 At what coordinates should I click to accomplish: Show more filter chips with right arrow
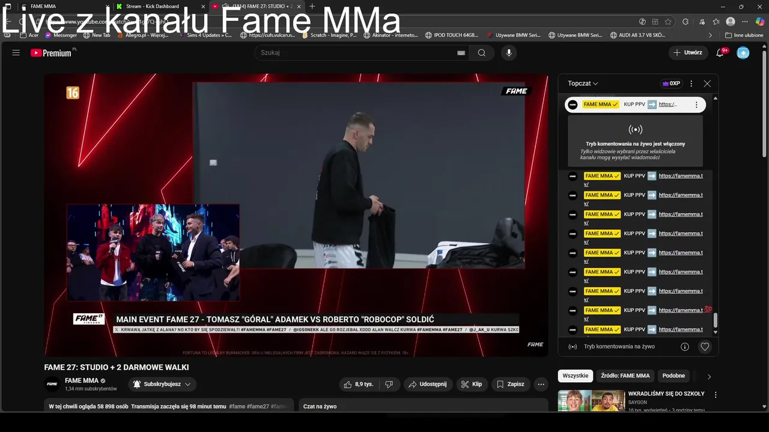click(x=709, y=377)
